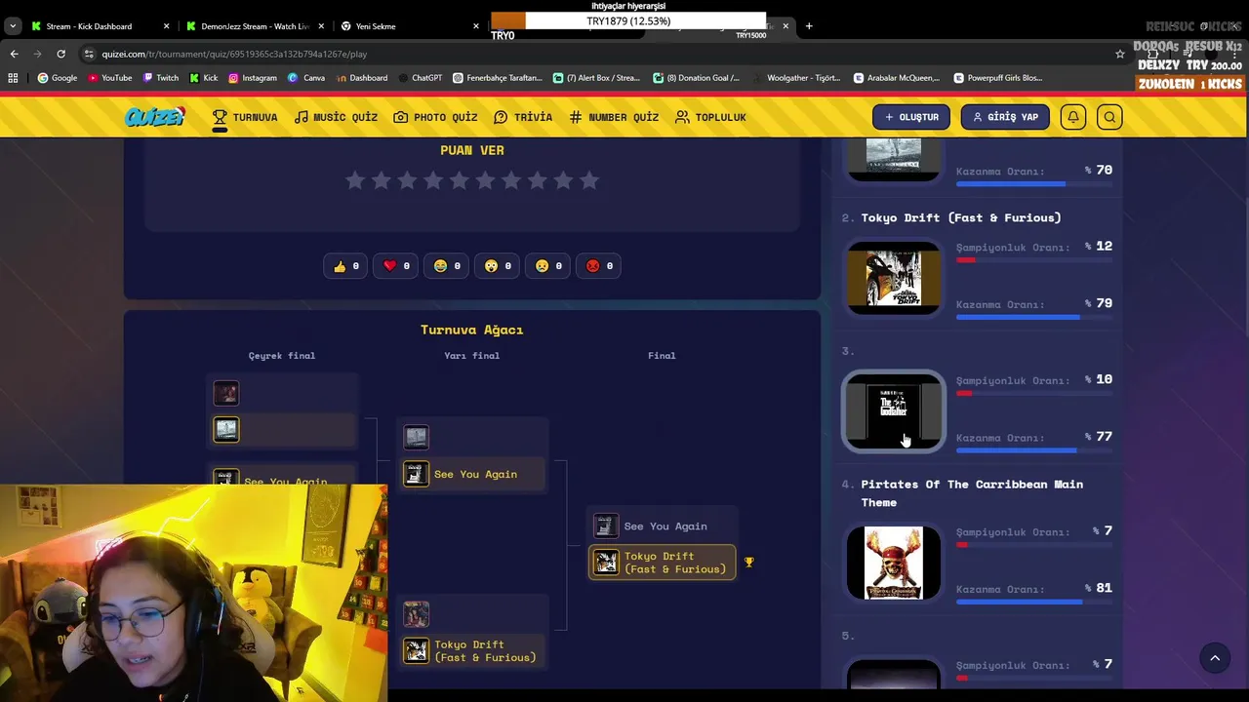Click the Pirates win-rate bar at 81%

1034,602
